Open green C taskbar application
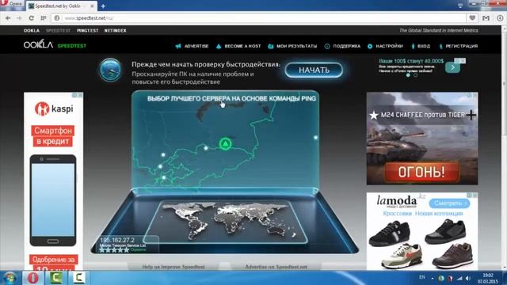 [56, 278]
